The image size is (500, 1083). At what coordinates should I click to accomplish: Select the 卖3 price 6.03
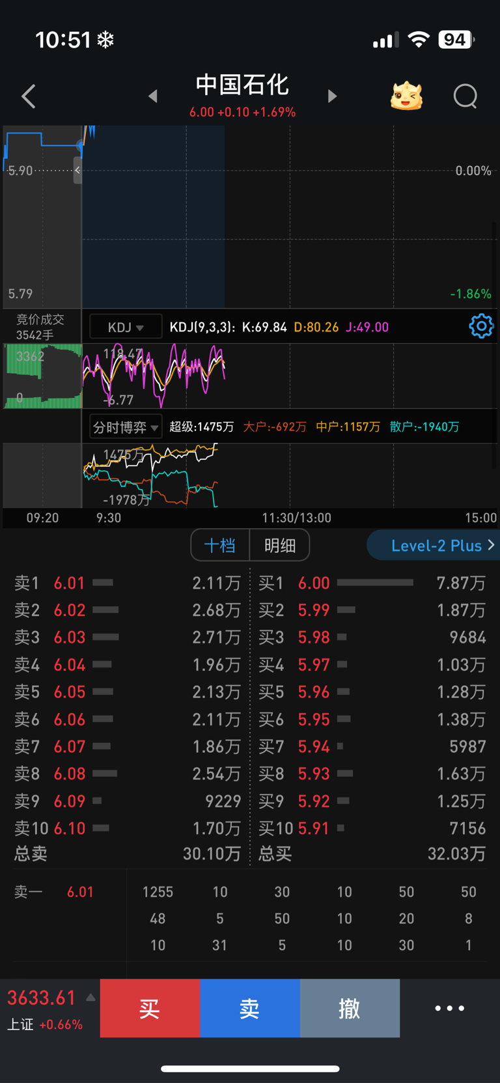click(70, 638)
